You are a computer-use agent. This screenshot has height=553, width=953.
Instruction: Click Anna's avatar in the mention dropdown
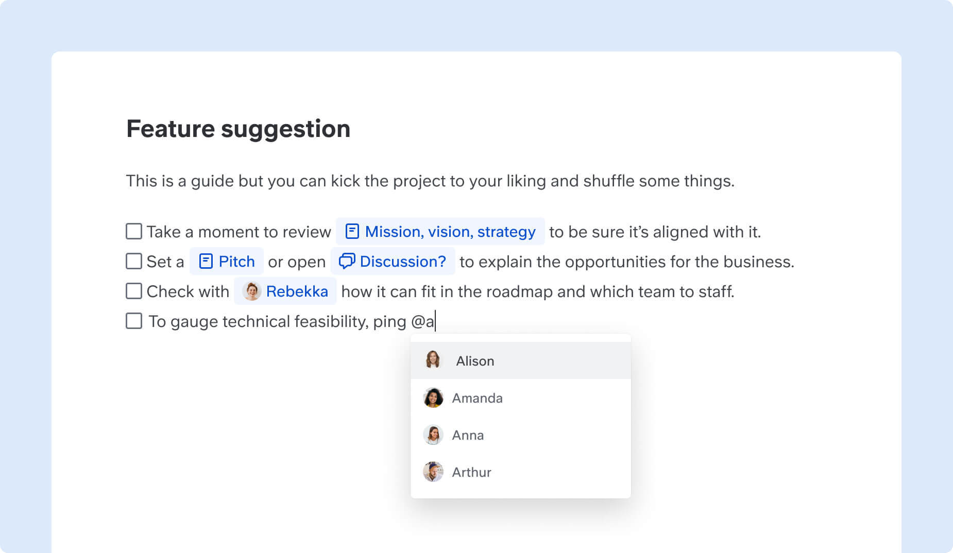click(433, 435)
